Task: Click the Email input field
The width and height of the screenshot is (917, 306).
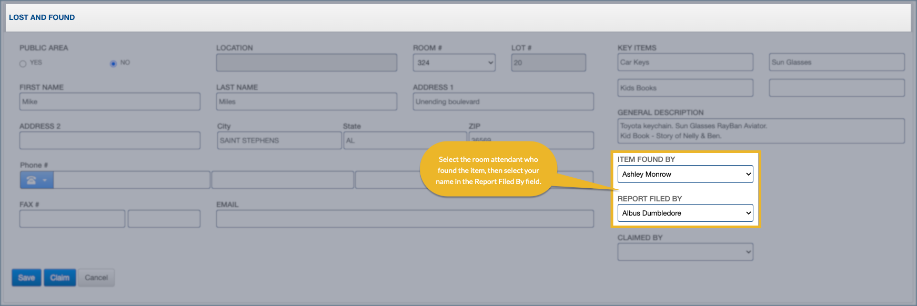Action: coord(405,219)
